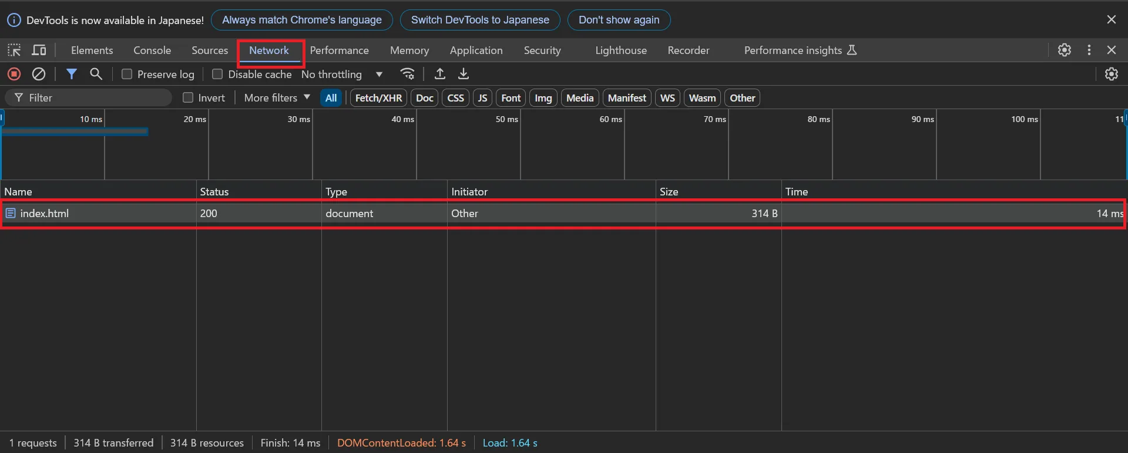Open network panel settings gear
The height and width of the screenshot is (453, 1128).
tap(1112, 74)
